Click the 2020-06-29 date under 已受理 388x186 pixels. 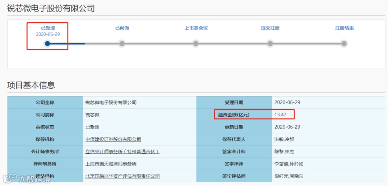(48, 34)
